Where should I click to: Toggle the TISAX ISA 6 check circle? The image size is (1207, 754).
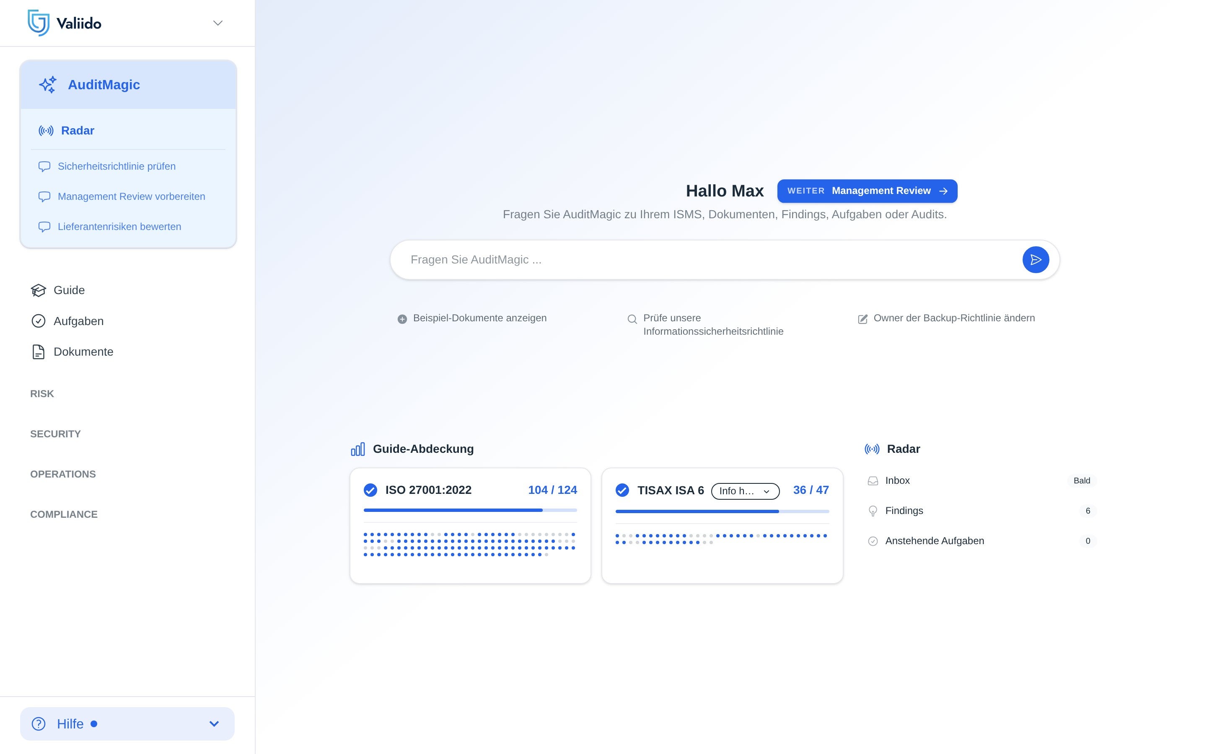622,490
